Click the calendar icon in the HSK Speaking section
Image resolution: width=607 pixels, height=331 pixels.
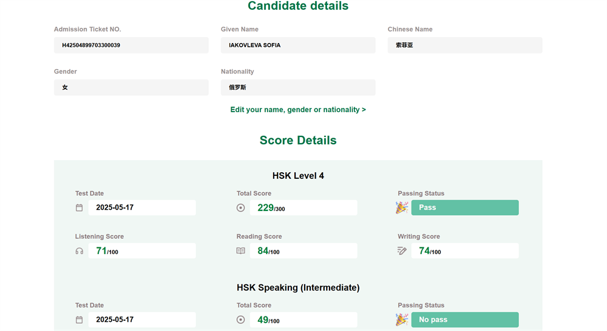[79, 320]
